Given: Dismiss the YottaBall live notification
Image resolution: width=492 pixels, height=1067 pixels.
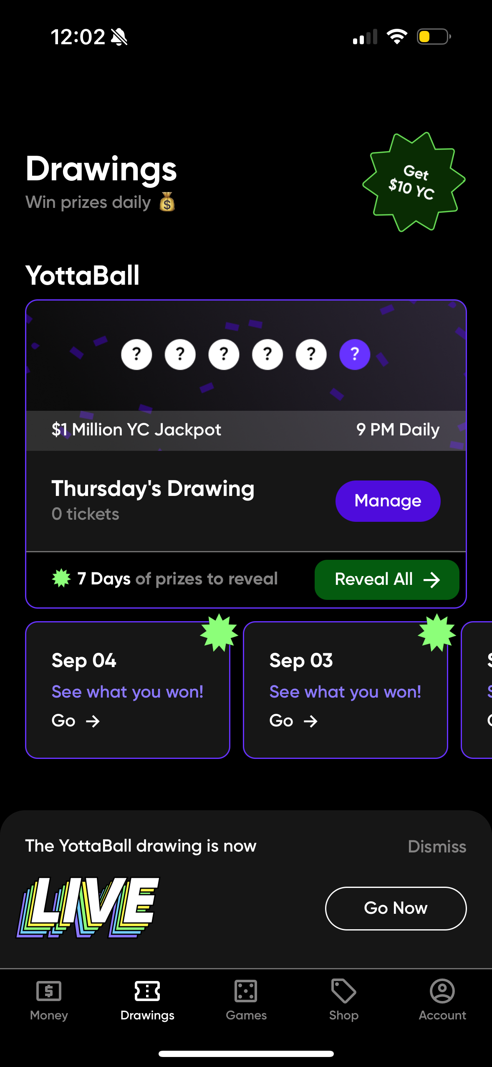Looking at the screenshot, I should click(436, 846).
